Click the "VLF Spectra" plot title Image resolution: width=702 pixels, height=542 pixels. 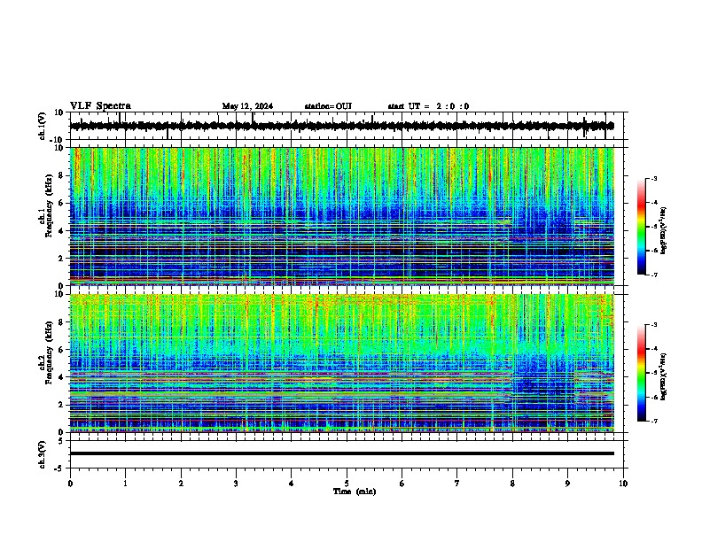[100, 106]
